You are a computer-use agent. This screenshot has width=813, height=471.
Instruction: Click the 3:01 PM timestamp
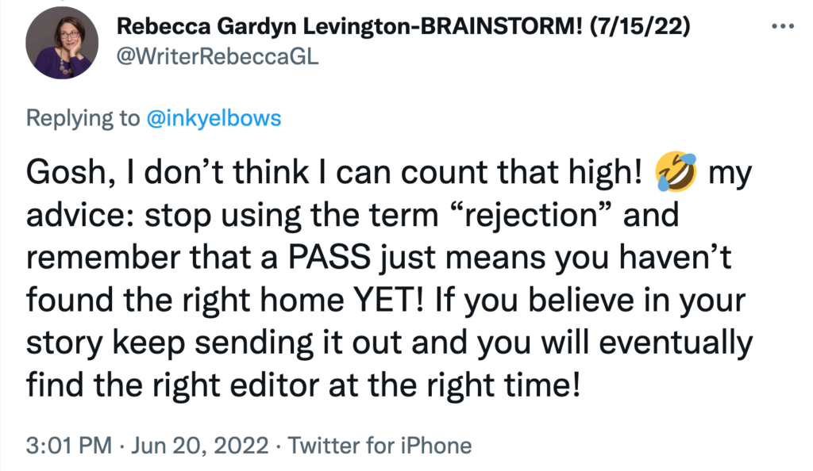click(69, 446)
